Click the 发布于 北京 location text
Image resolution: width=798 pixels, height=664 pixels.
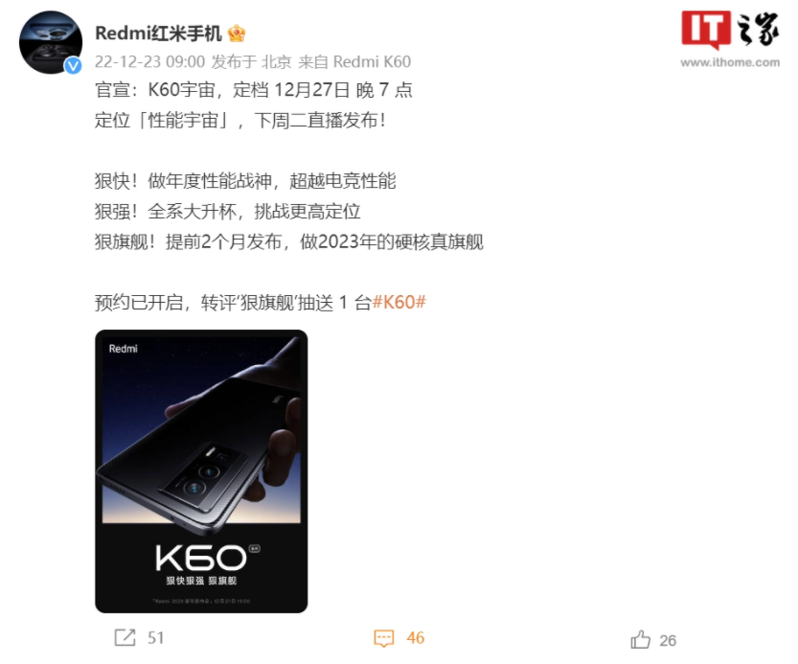tap(251, 62)
